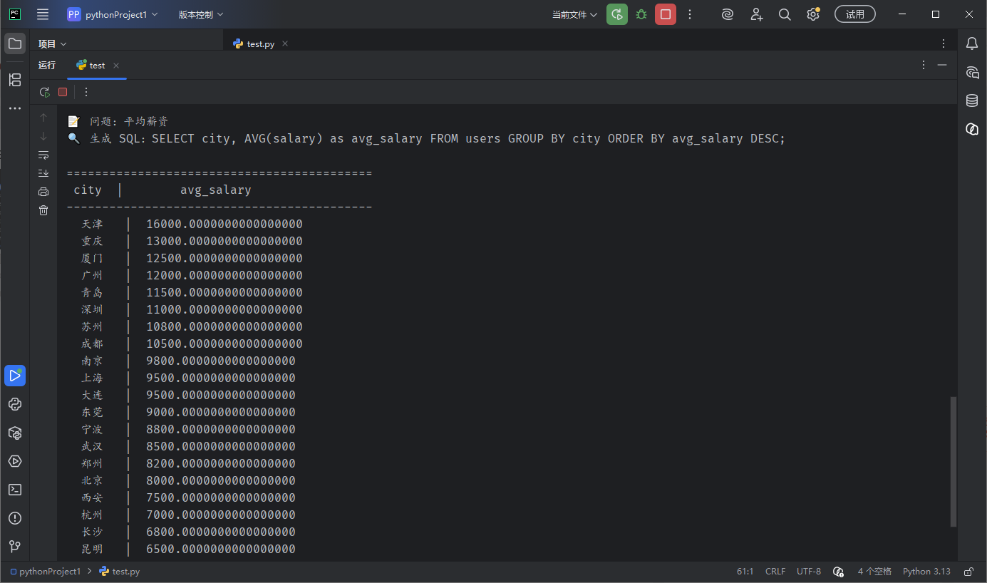Image resolution: width=987 pixels, height=583 pixels.
Task: Open the IDE settings gear
Action: point(813,14)
